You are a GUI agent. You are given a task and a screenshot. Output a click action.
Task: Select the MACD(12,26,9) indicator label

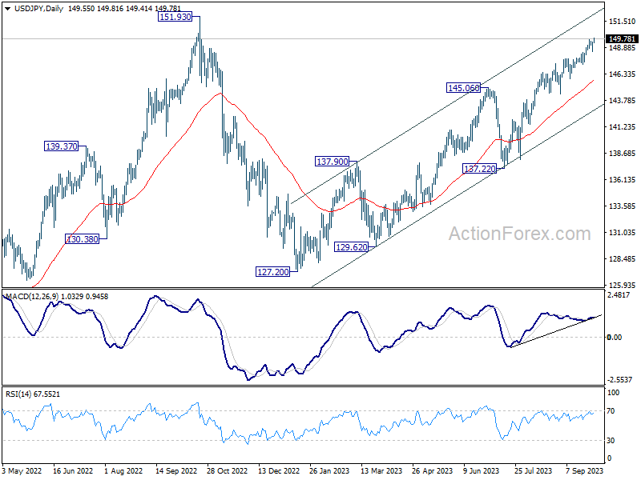point(32,297)
